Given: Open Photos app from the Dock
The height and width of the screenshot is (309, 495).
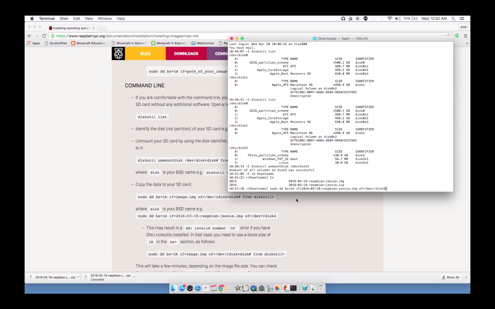Looking at the screenshot, I should coord(277,288).
